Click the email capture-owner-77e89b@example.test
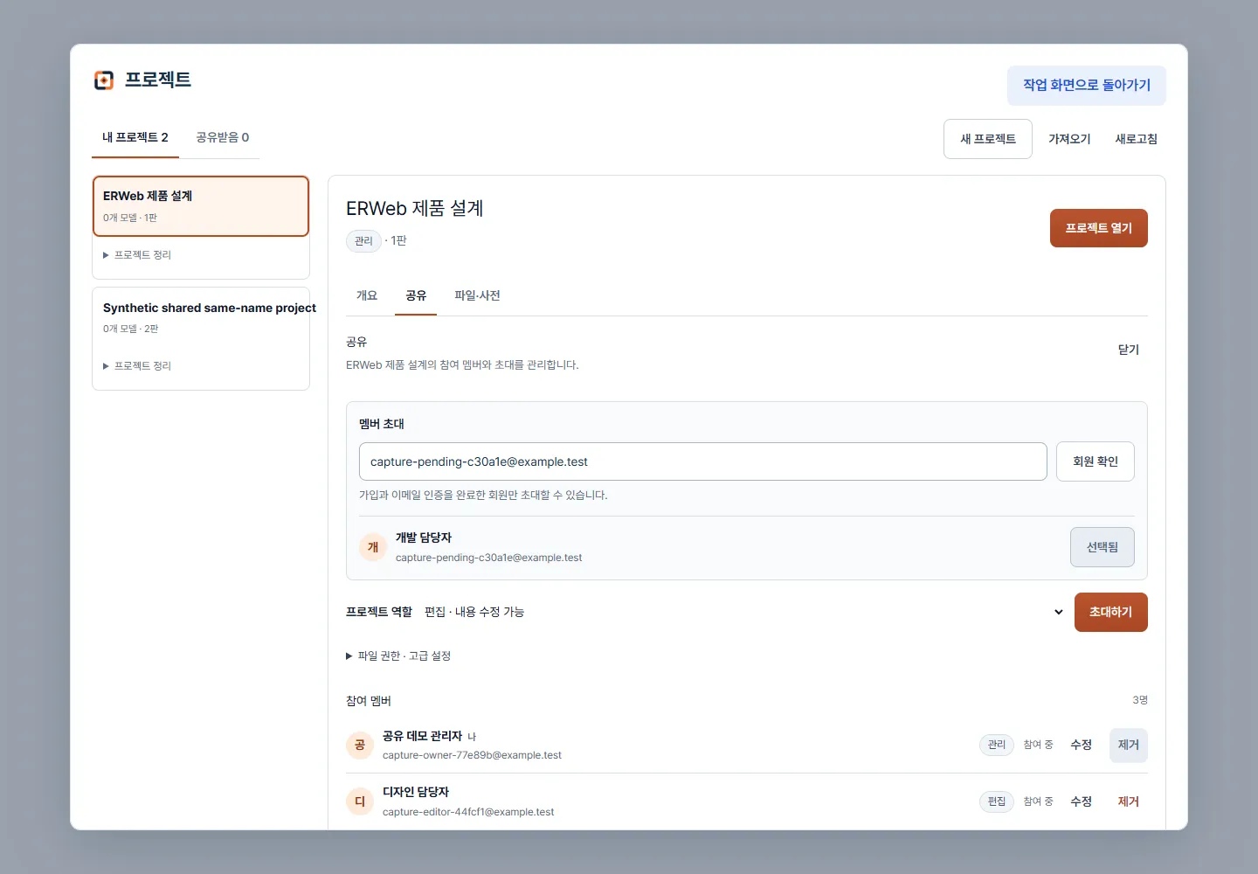 point(472,755)
